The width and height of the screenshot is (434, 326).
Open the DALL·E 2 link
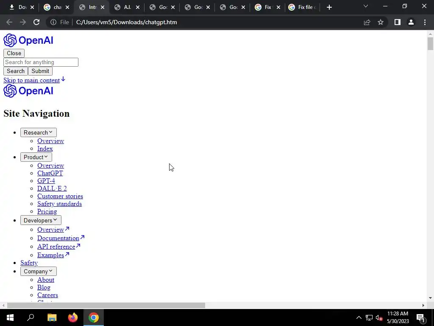pos(52,188)
